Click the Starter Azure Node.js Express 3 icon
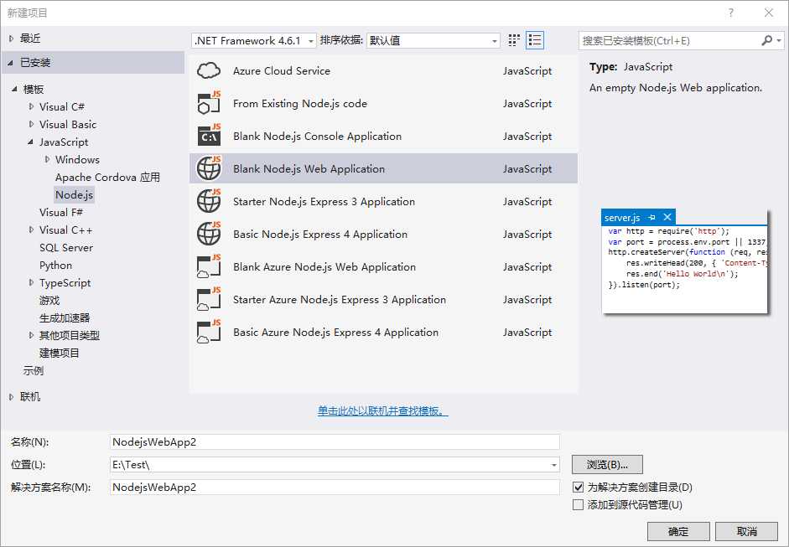 209,299
